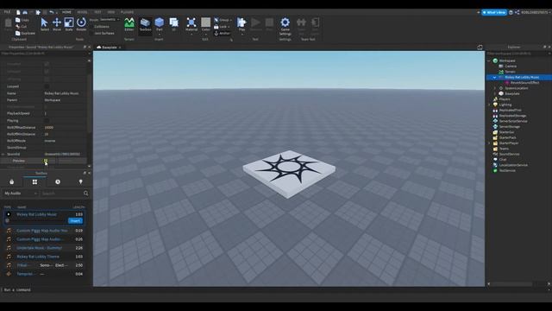552x311 pixels.
Task: Switch to the MODEL ribbon tab
Action: click(x=83, y=12)
